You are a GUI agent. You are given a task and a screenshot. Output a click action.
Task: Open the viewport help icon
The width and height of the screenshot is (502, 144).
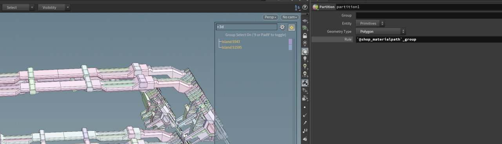tap(305, 7)
